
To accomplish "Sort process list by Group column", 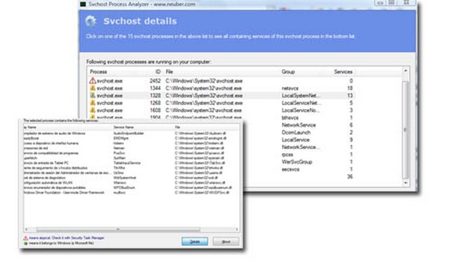I will tap(288, 72).
